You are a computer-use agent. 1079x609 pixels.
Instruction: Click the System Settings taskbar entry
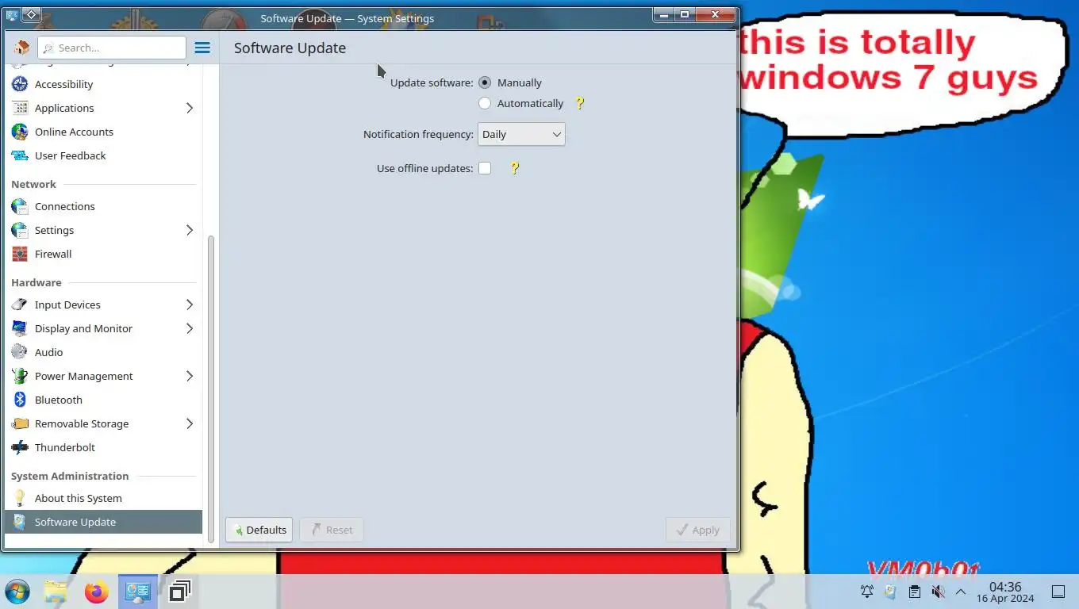tap(138, 592)
